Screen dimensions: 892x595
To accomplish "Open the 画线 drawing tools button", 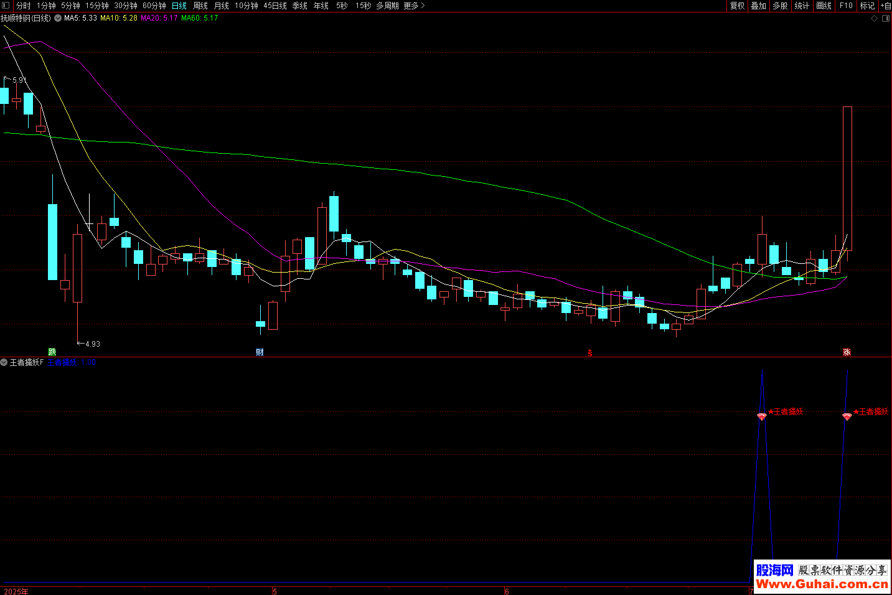I will click(824, 6).
